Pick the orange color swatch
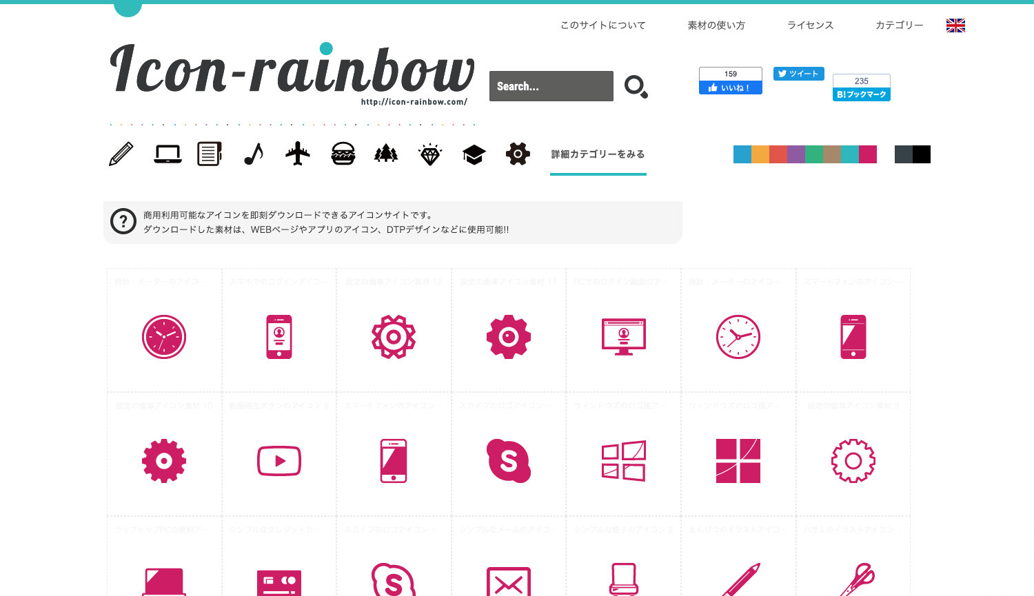This screenshot has height=596, width=1034. 760,154
